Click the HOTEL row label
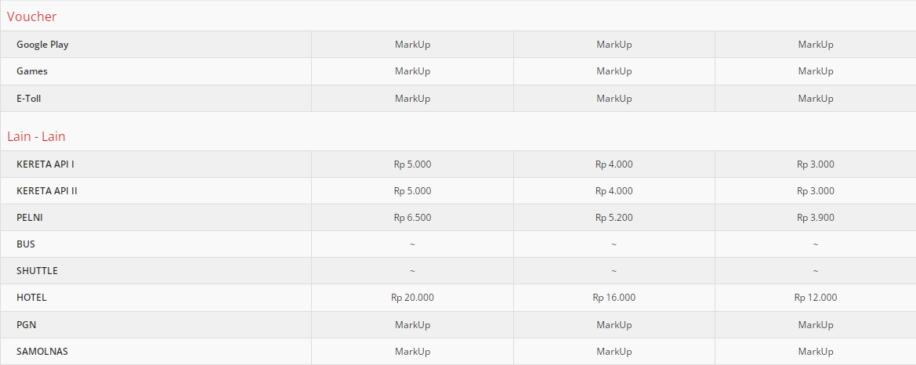The width and height of the screenshot is (916, 365). click(x=31, y=298)
